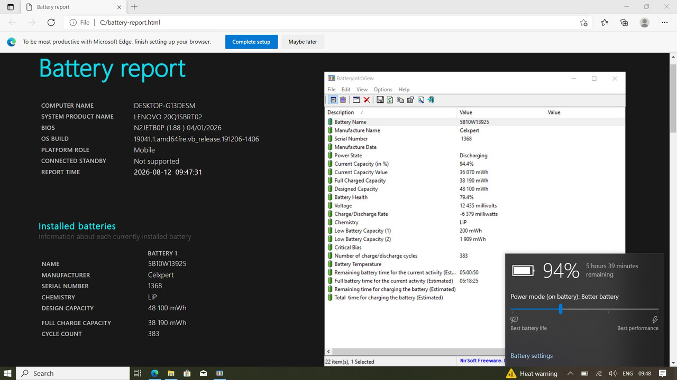Dismiss setup banner with Maybe later
This screenshot has width=677, height=380.
[303, 42]
